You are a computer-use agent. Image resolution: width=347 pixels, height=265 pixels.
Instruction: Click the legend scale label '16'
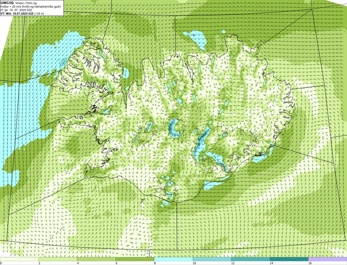[310, 263]
